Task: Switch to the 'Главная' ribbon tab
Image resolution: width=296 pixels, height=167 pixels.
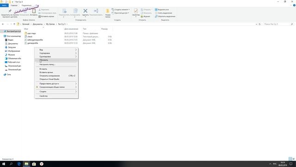Action: point(14,6)
